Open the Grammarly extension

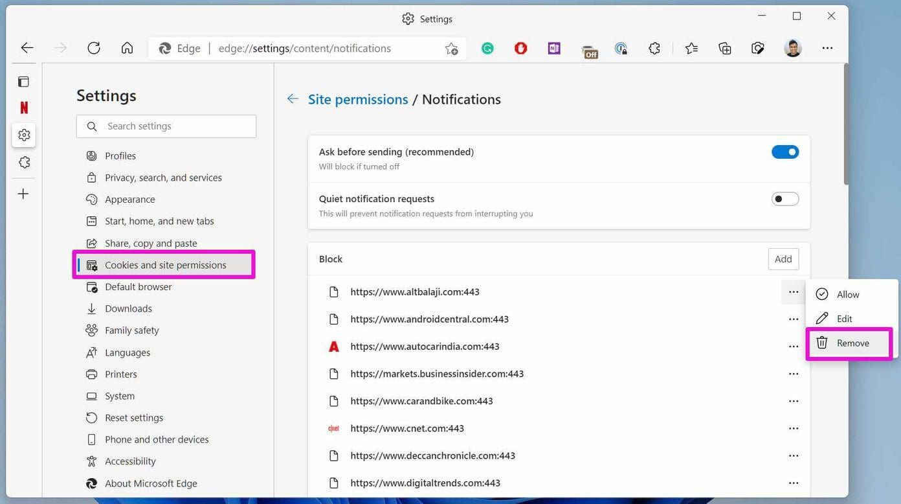[x=487, y=48]
